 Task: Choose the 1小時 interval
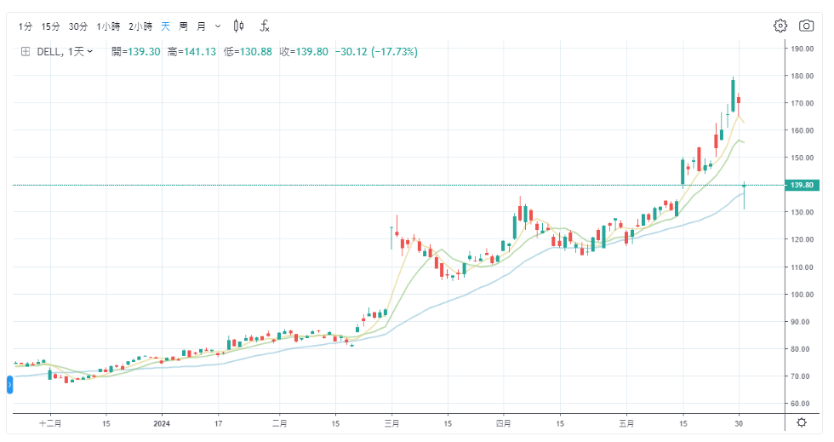(x=108, y=26)
